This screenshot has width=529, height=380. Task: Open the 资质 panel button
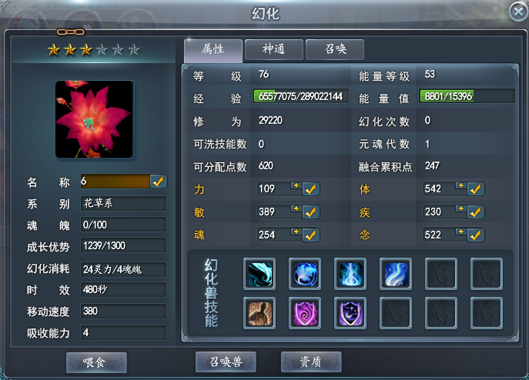(311, 362)
